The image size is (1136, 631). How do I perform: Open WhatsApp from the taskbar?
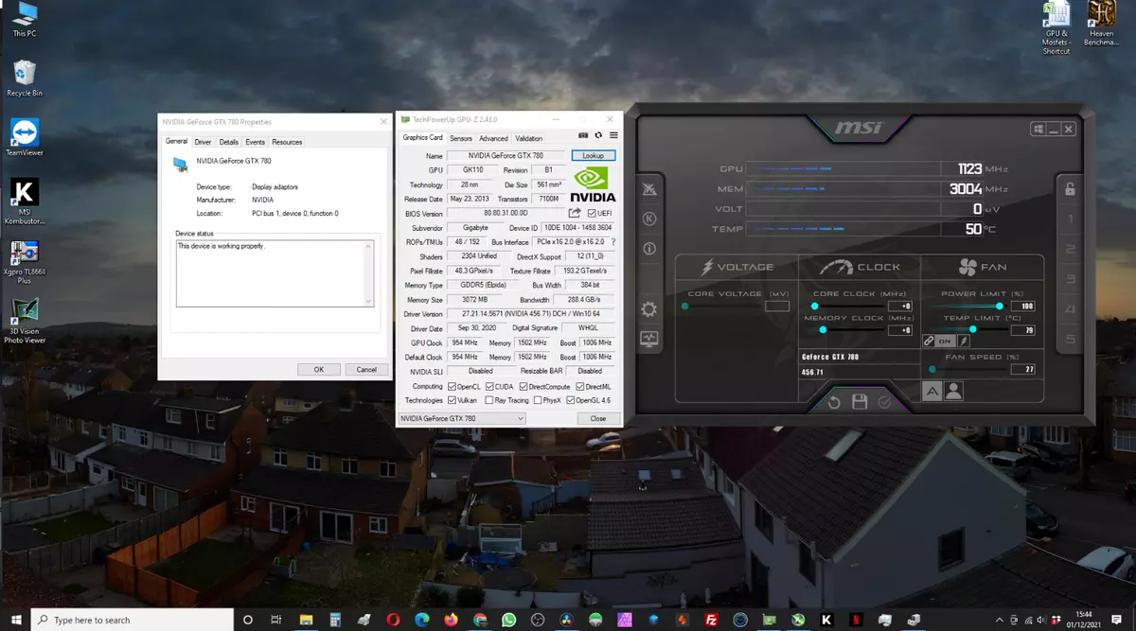coord(509,620)
